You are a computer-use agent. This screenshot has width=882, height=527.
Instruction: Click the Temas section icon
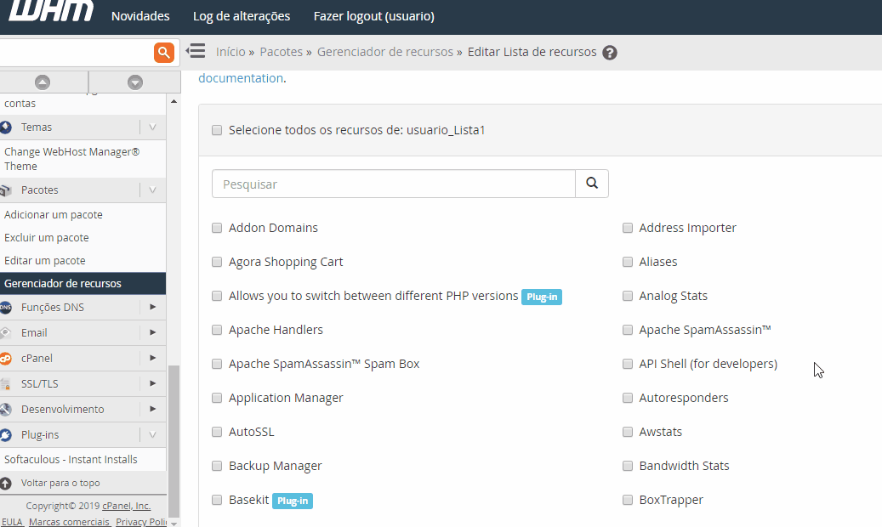(x=6, y=127)
